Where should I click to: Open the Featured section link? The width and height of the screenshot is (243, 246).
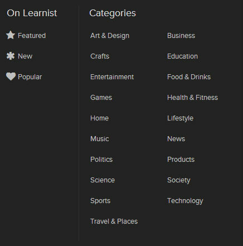coord(32,36)
